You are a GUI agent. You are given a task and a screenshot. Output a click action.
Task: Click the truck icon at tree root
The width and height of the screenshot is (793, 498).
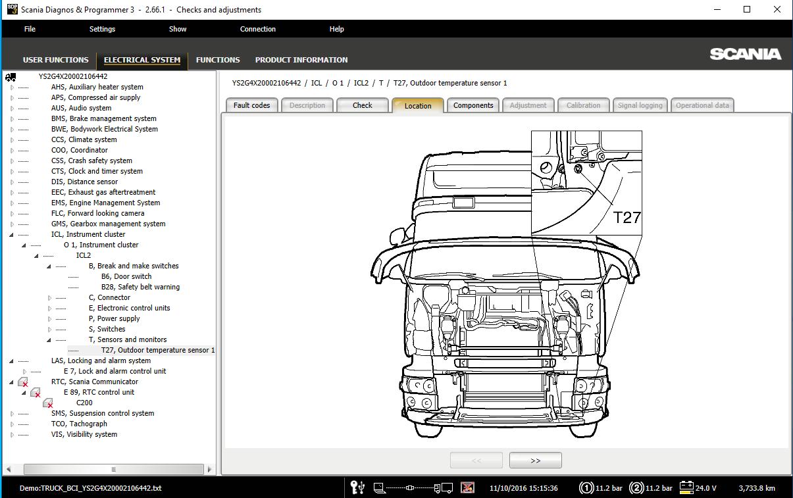click(x=11, y=77)
